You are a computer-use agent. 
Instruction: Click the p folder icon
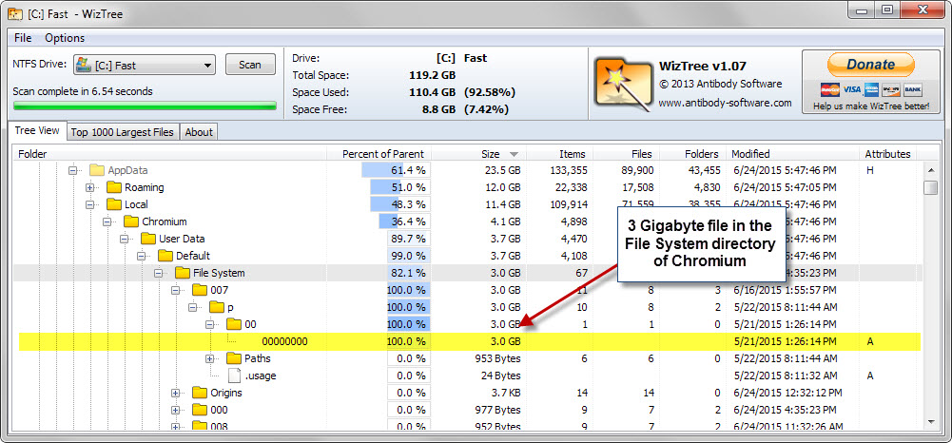coord(216,307)
